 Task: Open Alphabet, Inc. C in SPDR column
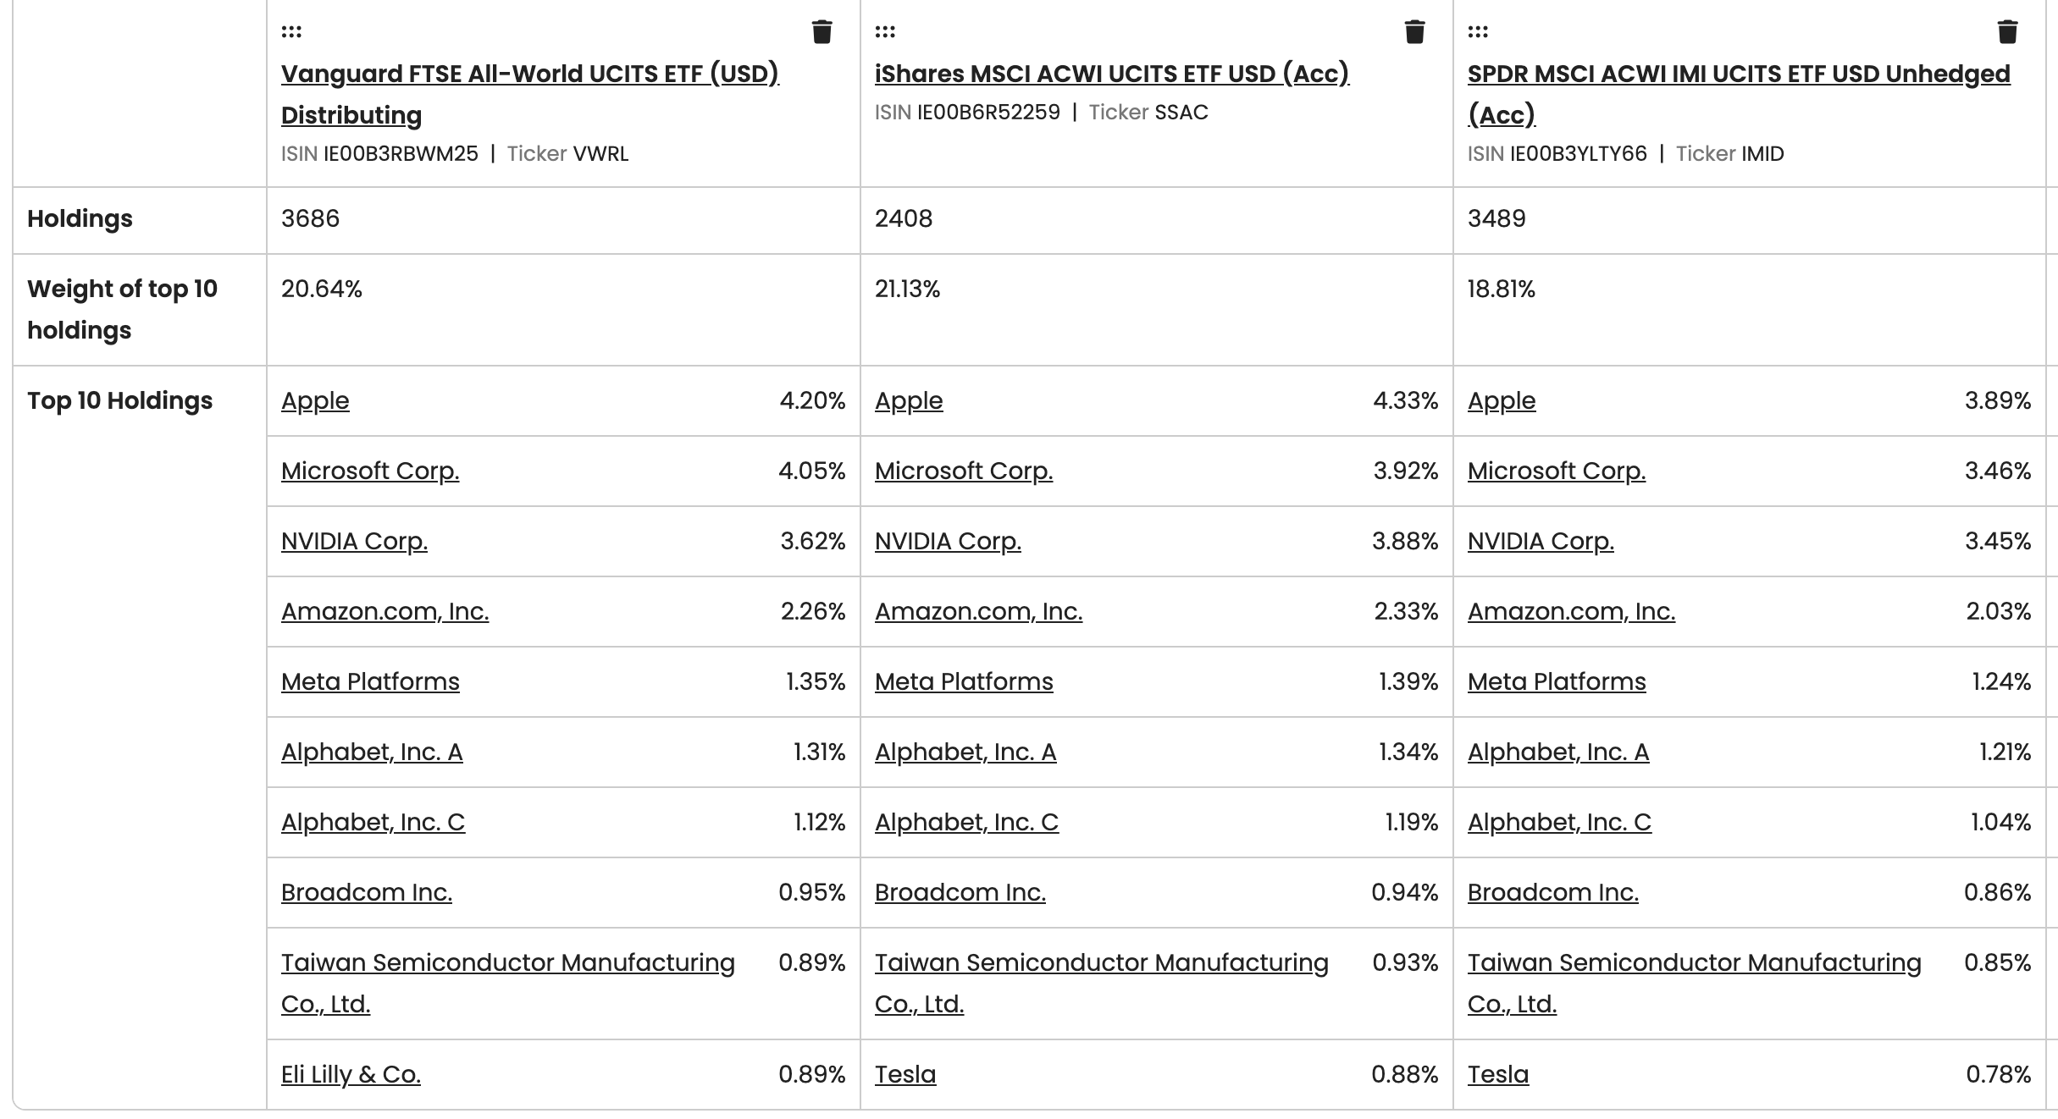point(1559,822)
